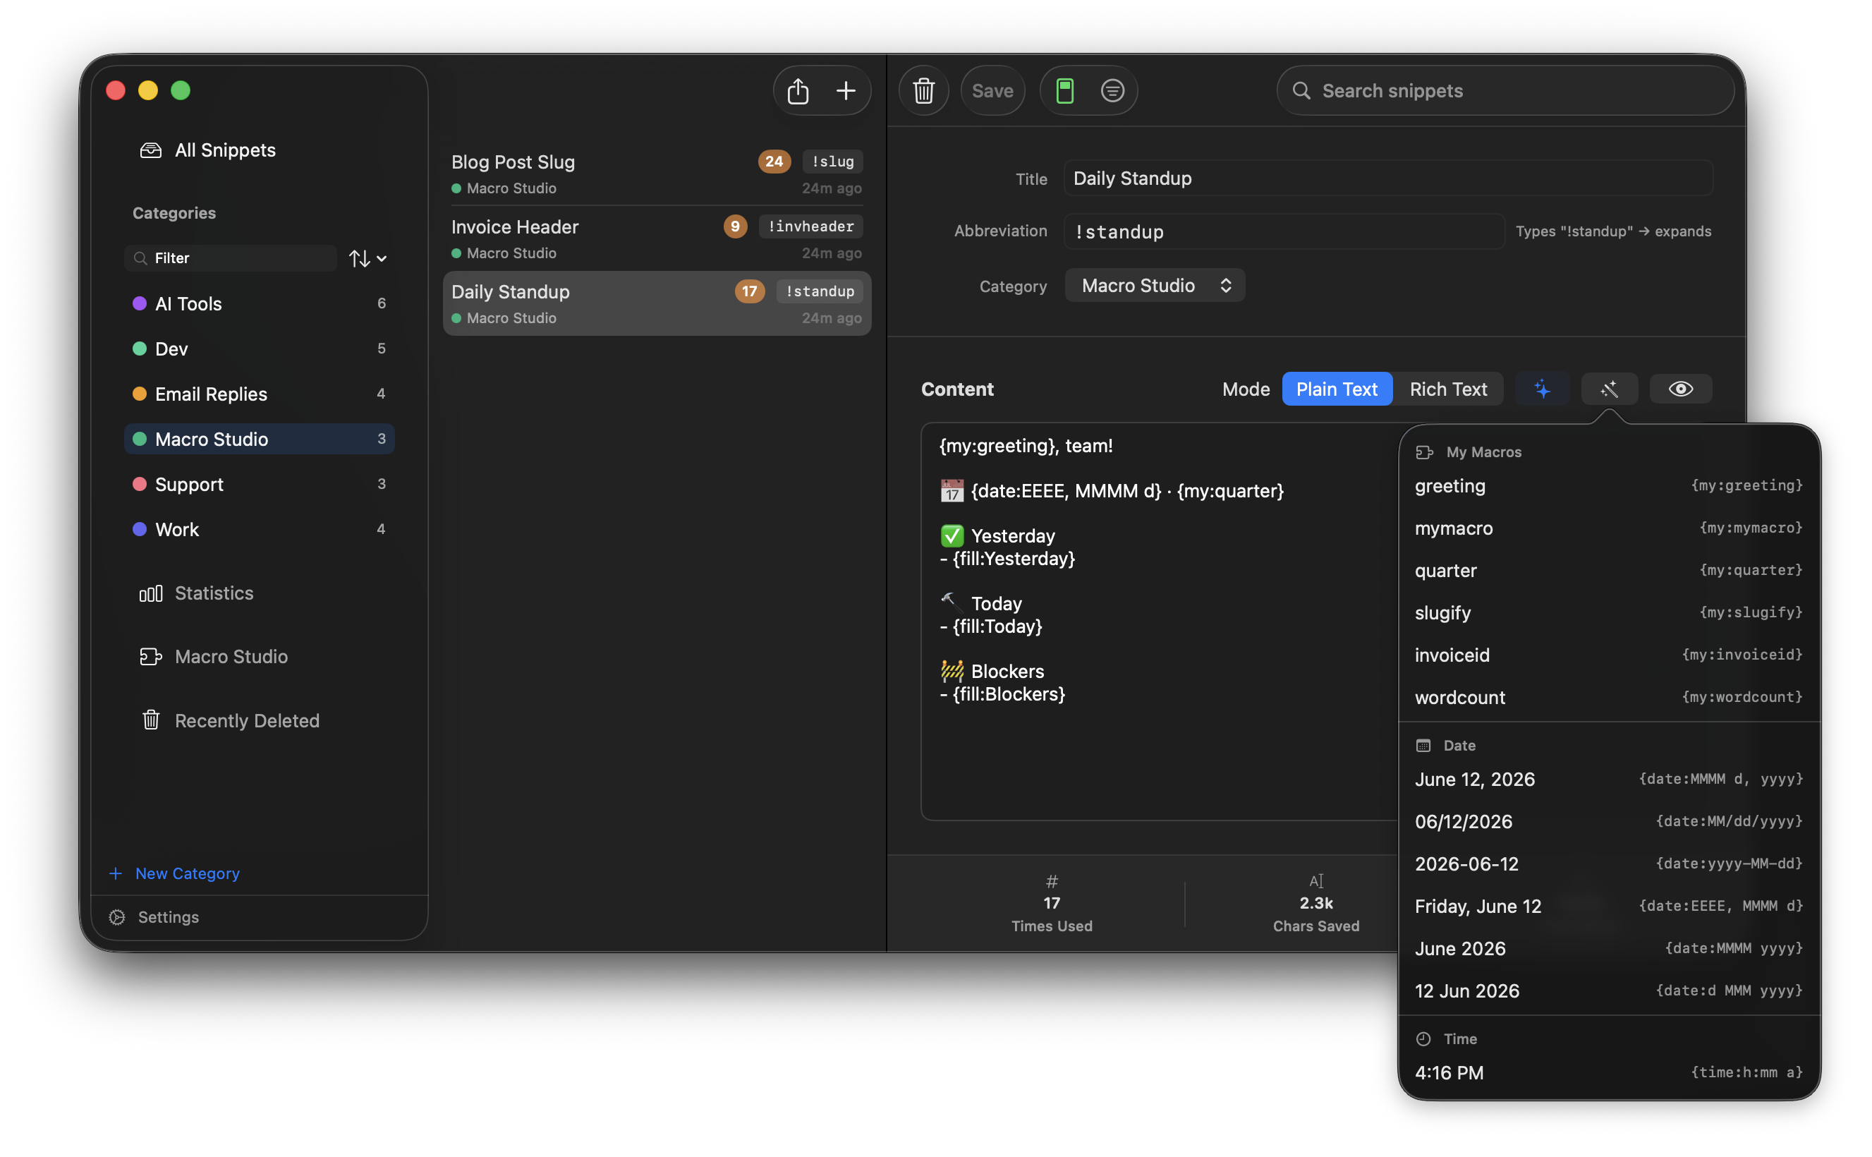Click the yellow minimize window button
Screen dimensions: 1872x1157
(x=148, y=90)
